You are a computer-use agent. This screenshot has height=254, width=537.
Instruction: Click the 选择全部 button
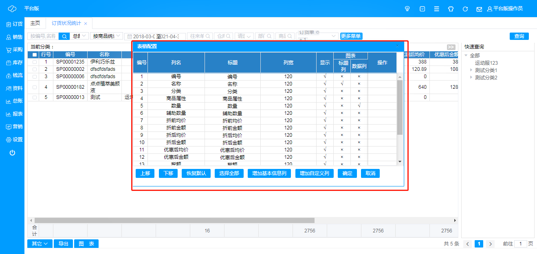click(x=229, y=173)
